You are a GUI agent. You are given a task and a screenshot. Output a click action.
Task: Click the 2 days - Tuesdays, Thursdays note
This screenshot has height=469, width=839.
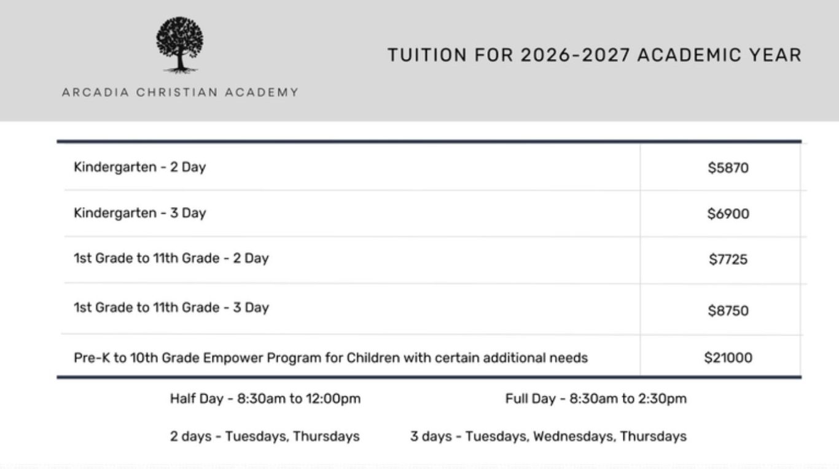click(x=265, y=436)
